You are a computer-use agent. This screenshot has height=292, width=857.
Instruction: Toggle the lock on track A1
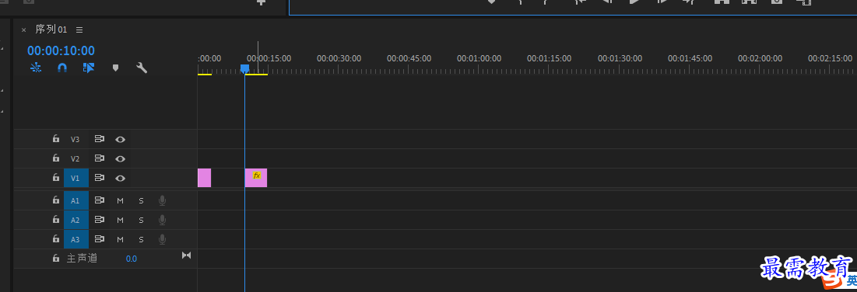click(56, 200)
